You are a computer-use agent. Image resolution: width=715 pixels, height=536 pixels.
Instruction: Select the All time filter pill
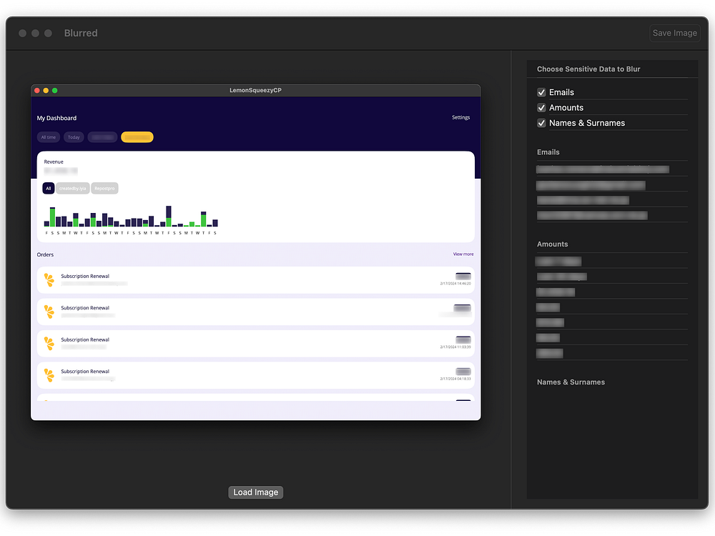pyautogui.click(x=49, y=137)
